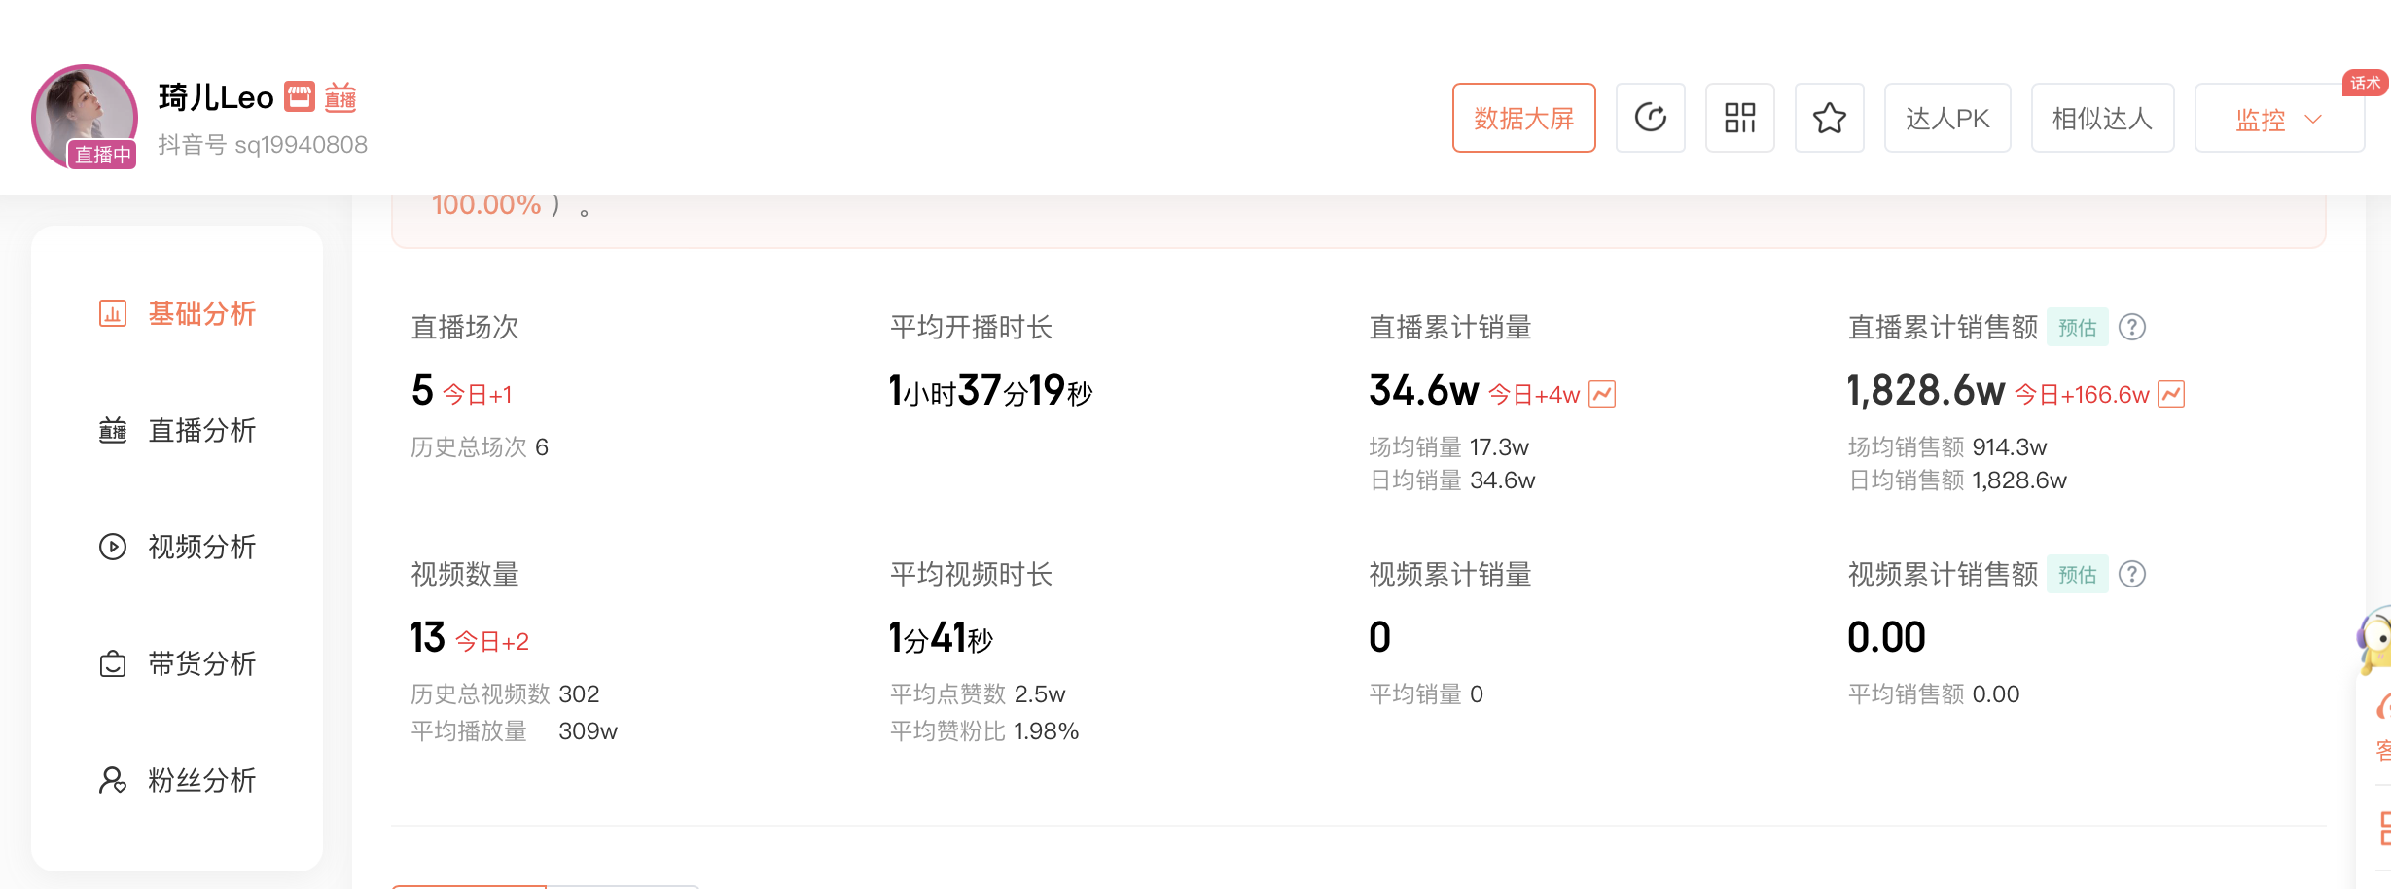
Task: Open the QR code grid icon
Action: pyautogui.click(x=1739, y=118)
